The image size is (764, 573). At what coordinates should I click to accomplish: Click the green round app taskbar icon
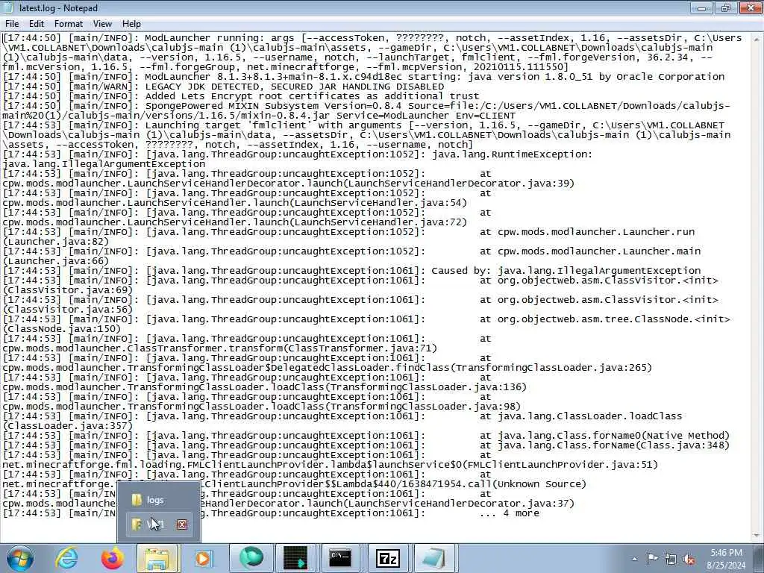pyautogui.click(x=251, y=558)
